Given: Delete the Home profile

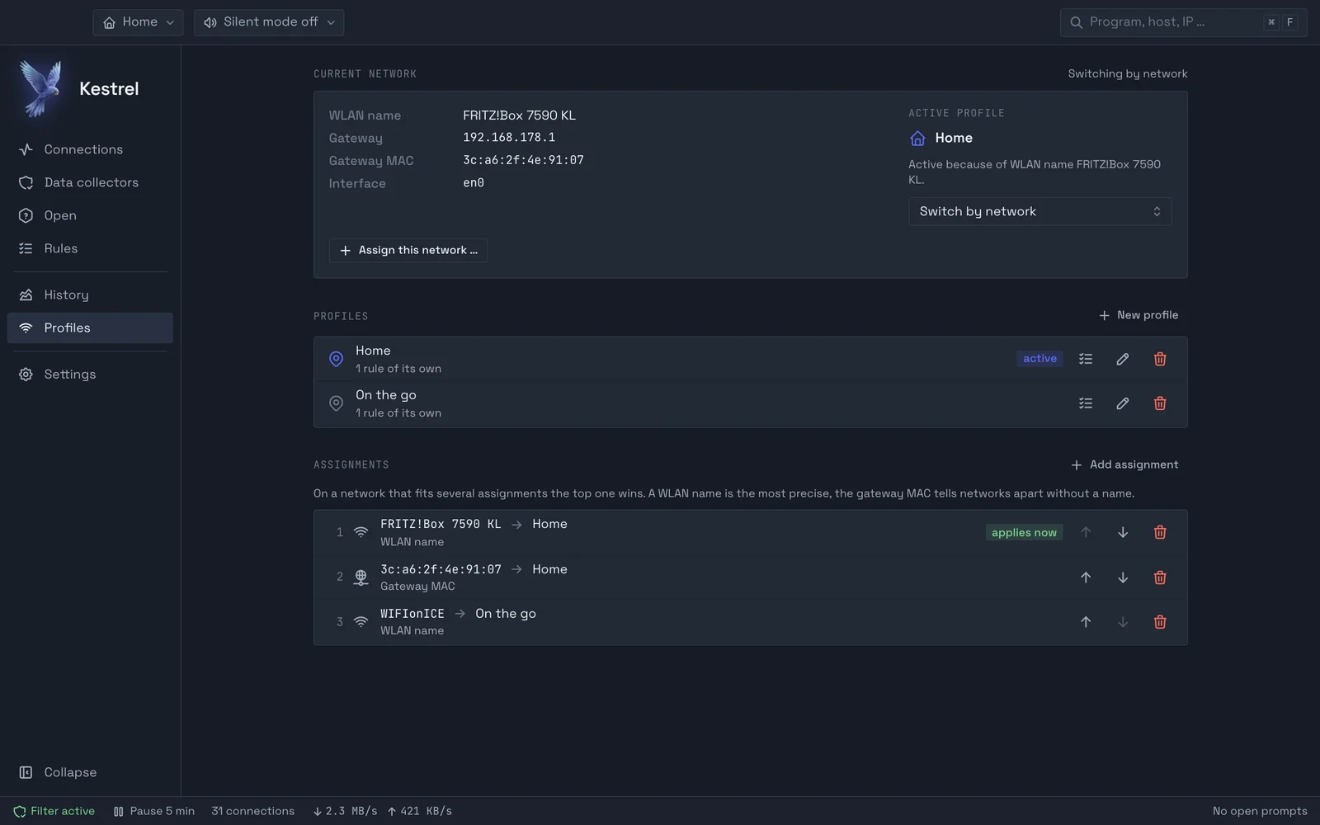Looking at the screenshot, I should click(1160, 359).
